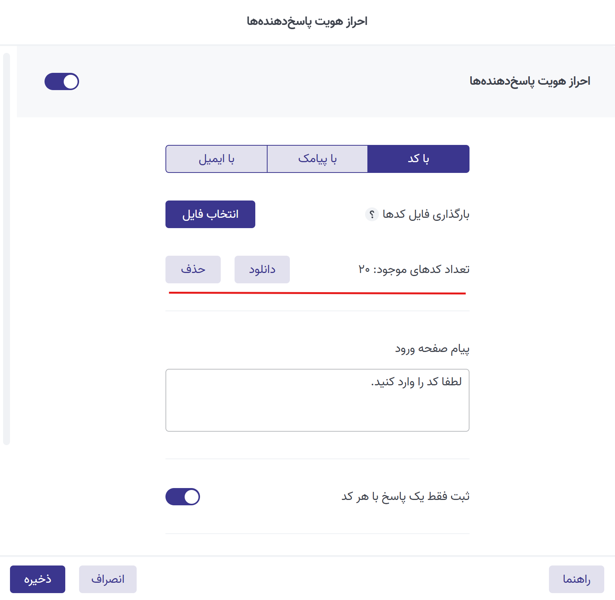Select the 'با کد' tab
This screenshot has height=600, width=615.
point(418,159)
